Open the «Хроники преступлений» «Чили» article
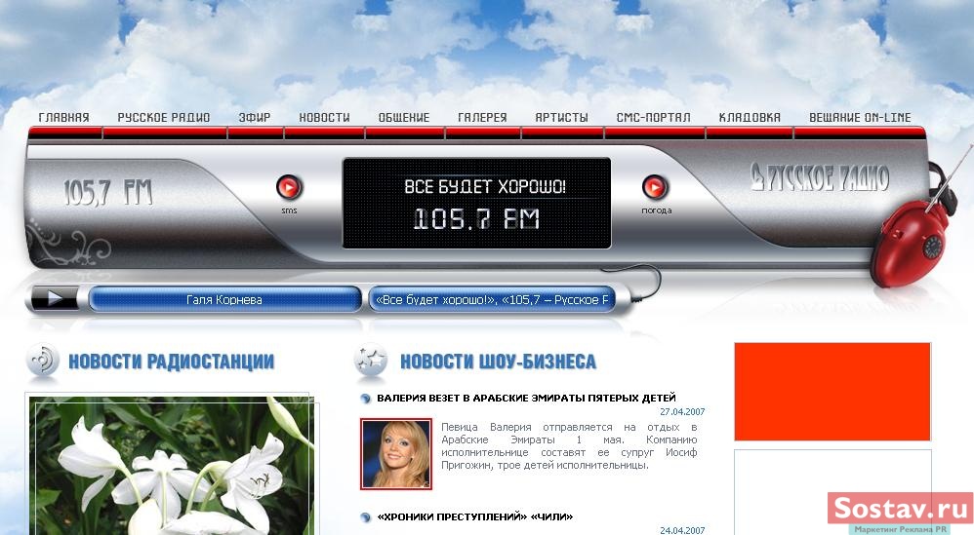 click(474, 516)
